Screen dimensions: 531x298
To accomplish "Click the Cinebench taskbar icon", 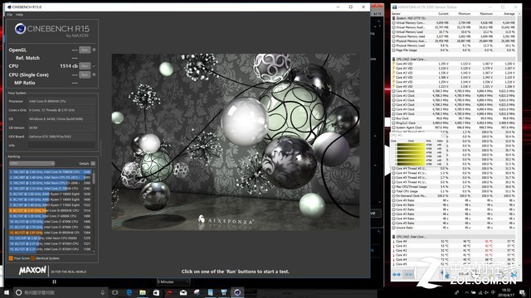I will point(237,292).
